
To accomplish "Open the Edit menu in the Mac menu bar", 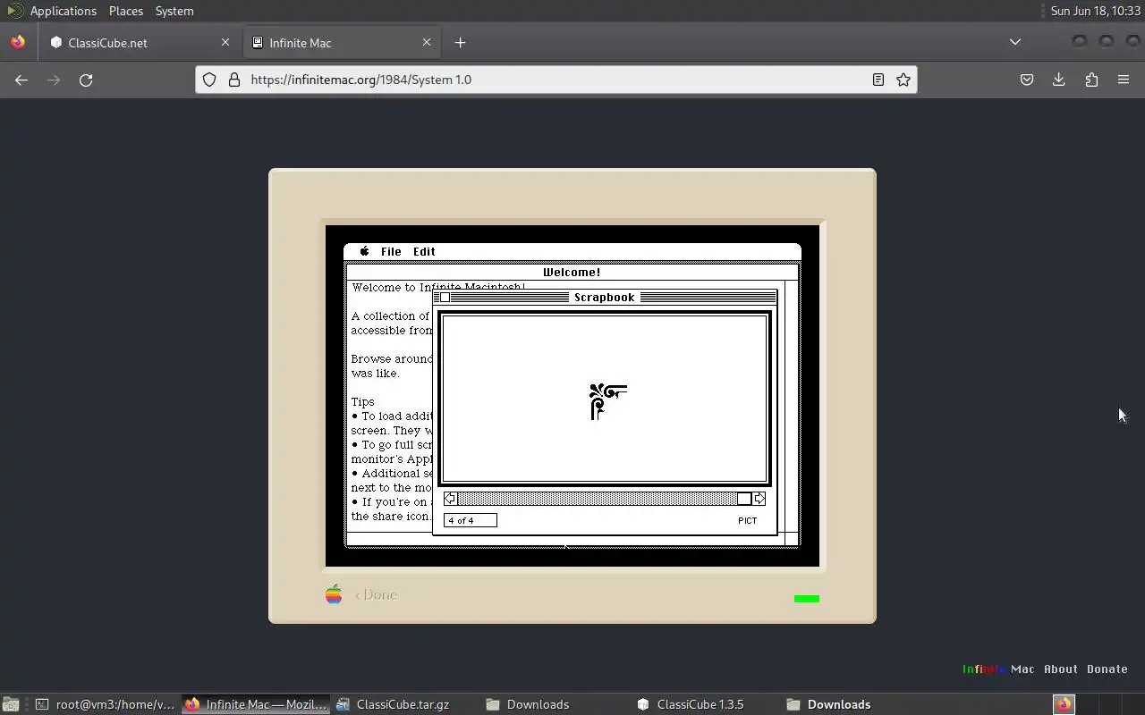I will [424, 251].
